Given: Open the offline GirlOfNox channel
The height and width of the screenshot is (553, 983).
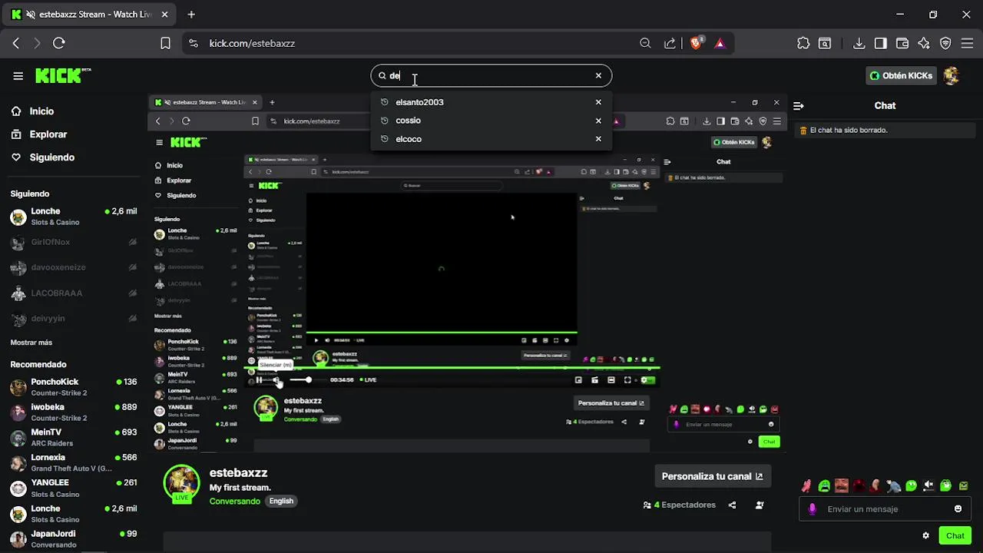Looking at the screenshot, I should tap(74, 242).
